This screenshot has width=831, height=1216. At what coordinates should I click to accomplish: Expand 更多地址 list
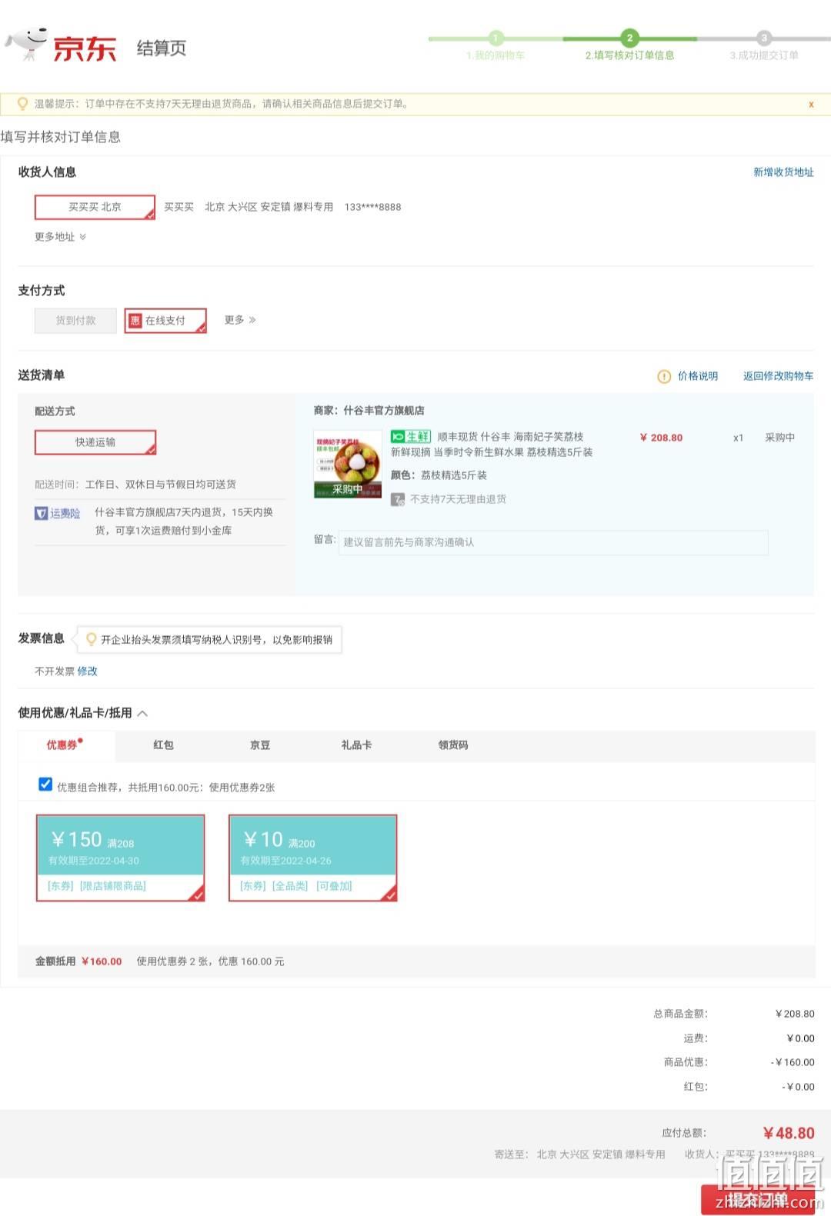(x=60, y=237)
